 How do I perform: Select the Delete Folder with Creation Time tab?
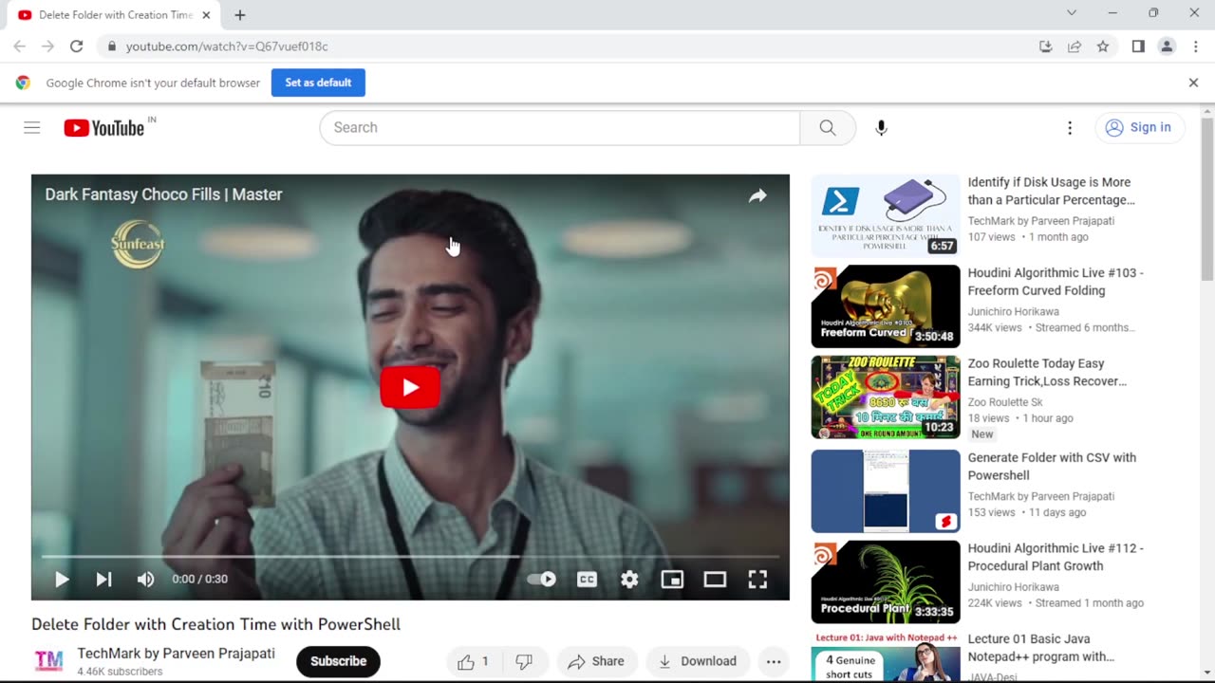tap(114, 15)
